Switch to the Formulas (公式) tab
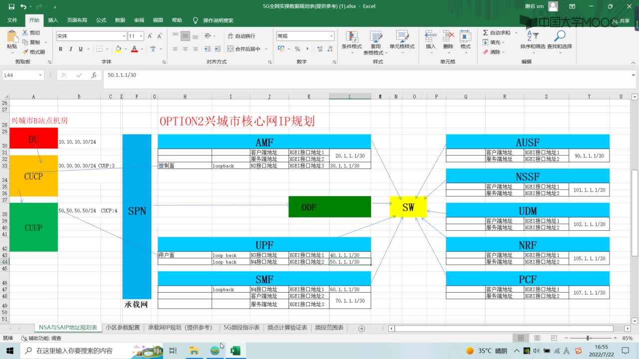 click(x=101, y=20)
